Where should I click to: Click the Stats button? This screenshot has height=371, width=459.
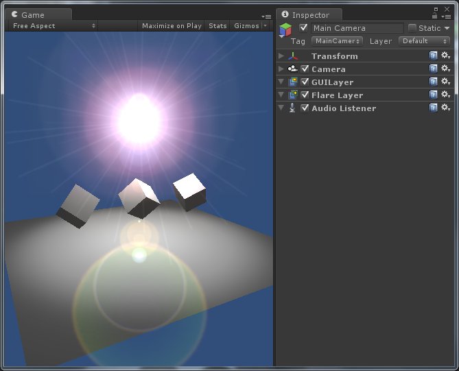[217, 26]
